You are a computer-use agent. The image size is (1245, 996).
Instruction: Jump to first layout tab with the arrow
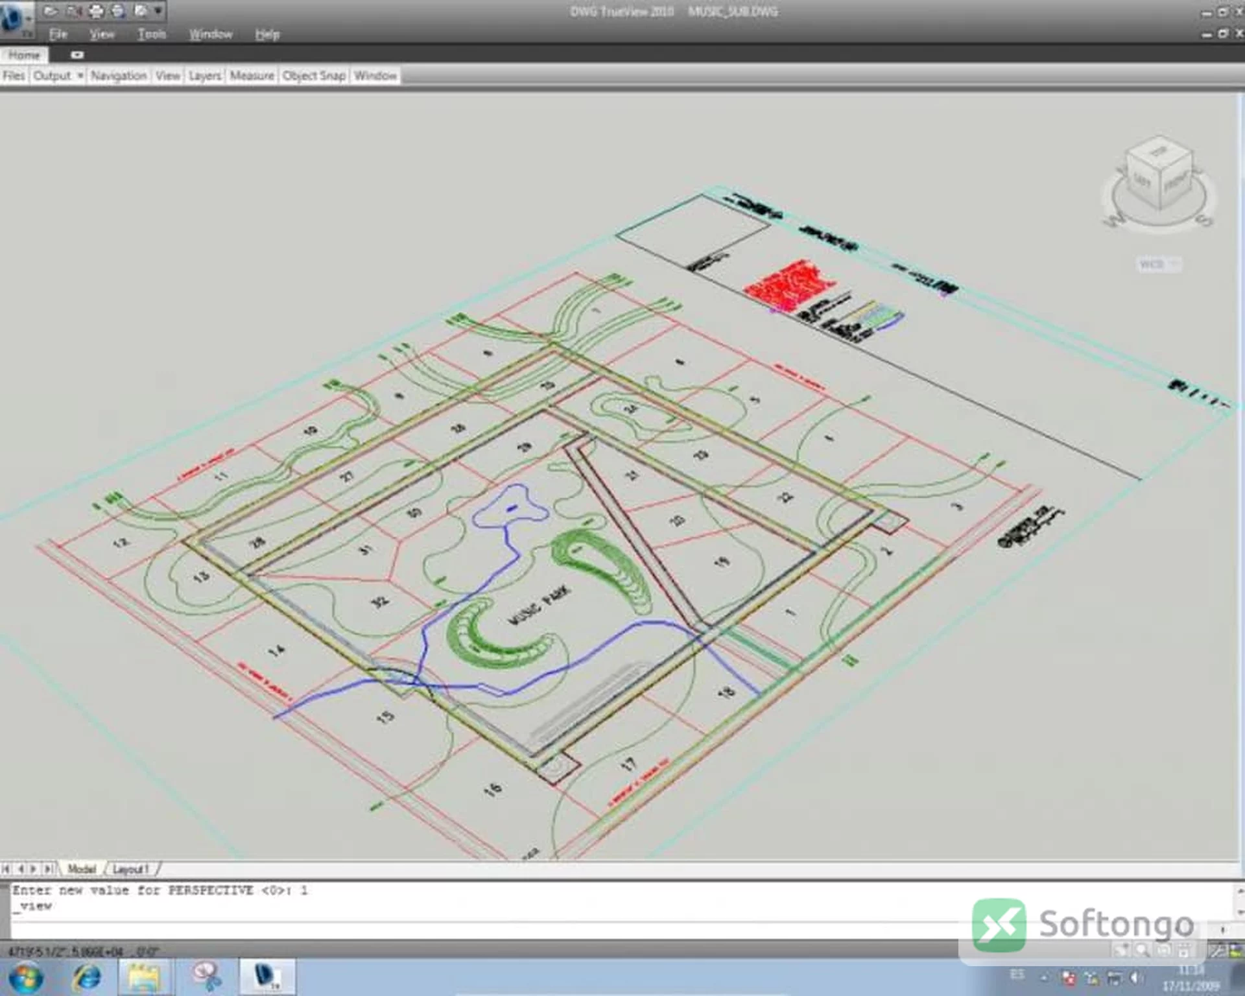tap(6, 869)
